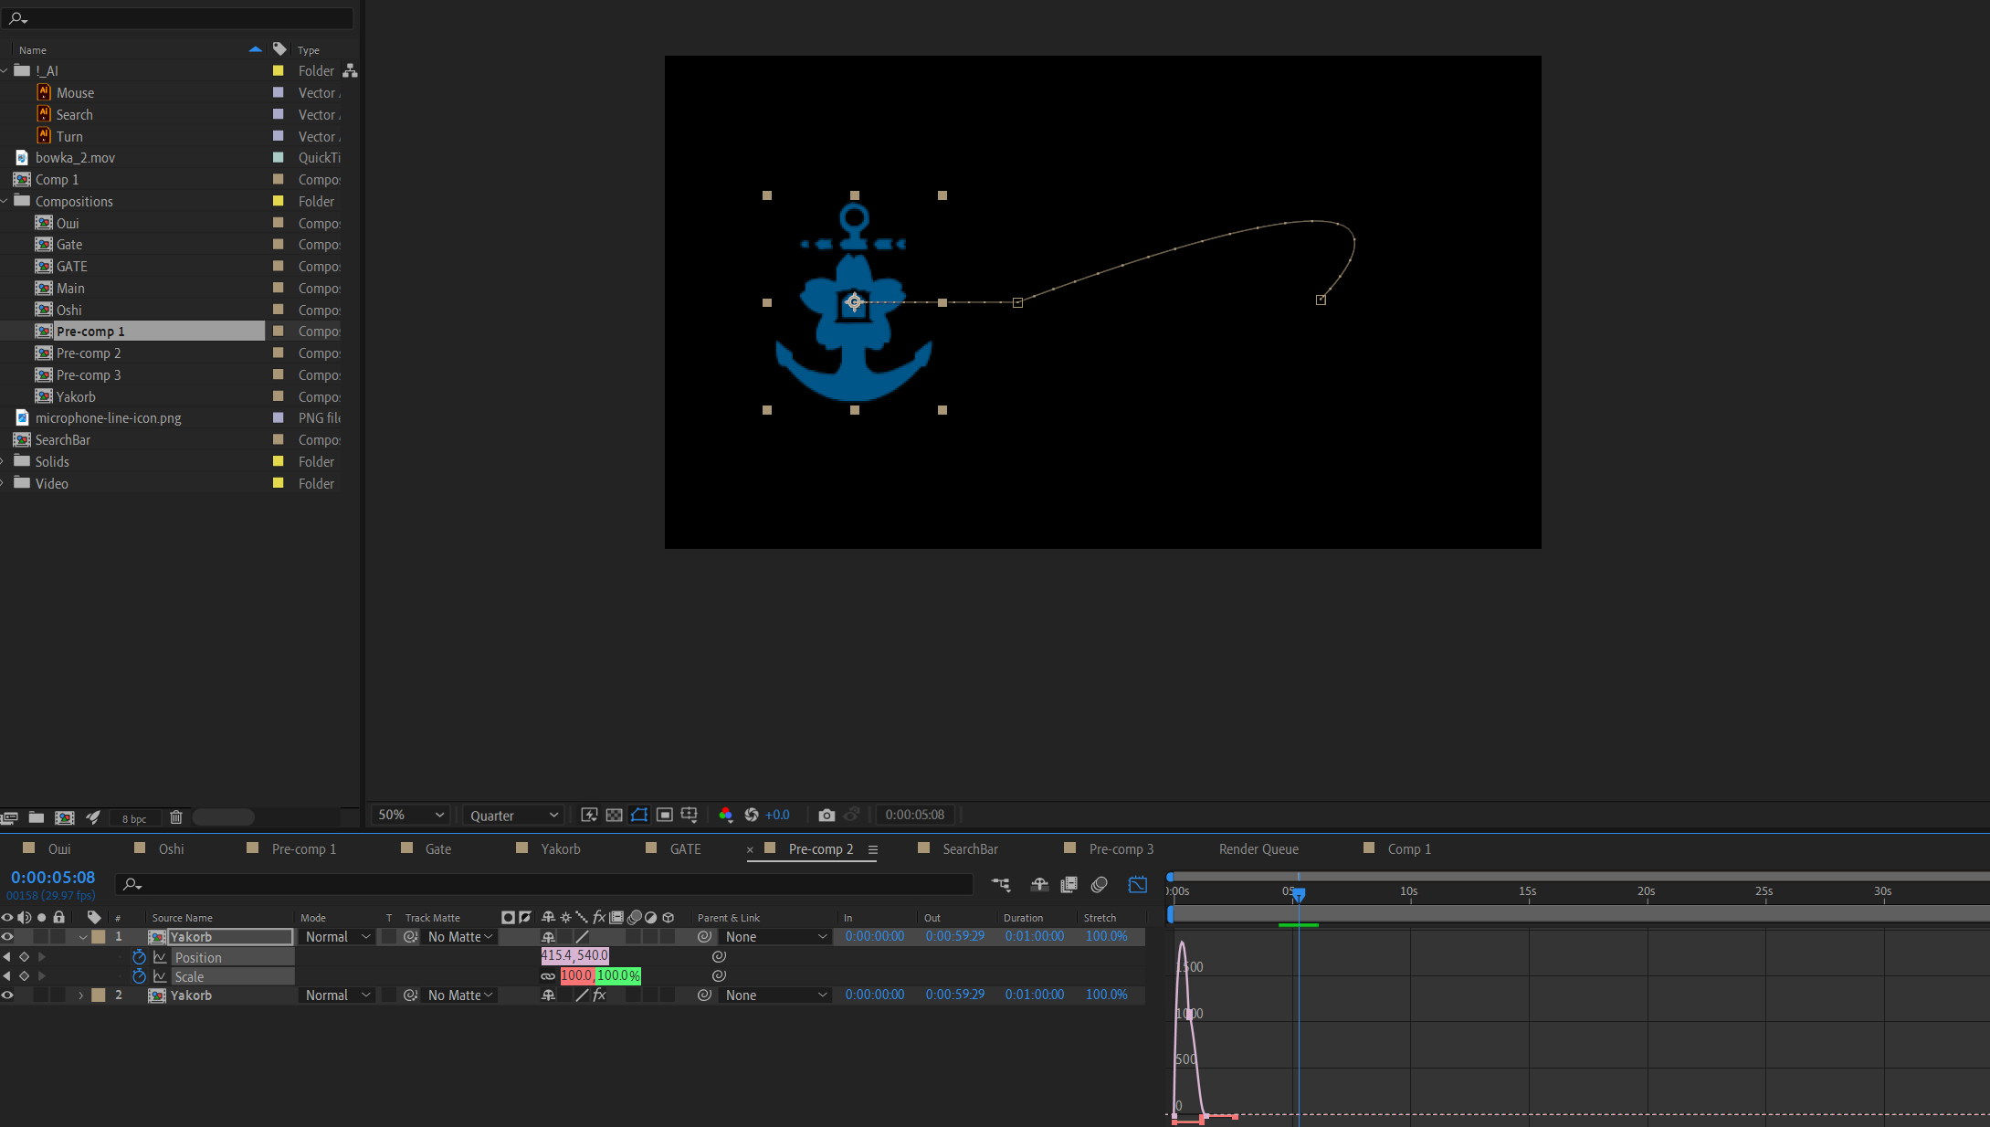Screen dimensions: 1990x1127
Task: Click the delete trash icon in Project panel
Action: pyautogui.click(x=176, y=817)
